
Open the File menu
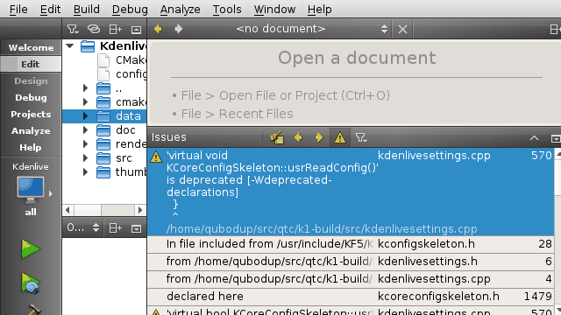(x=18, y=10)
